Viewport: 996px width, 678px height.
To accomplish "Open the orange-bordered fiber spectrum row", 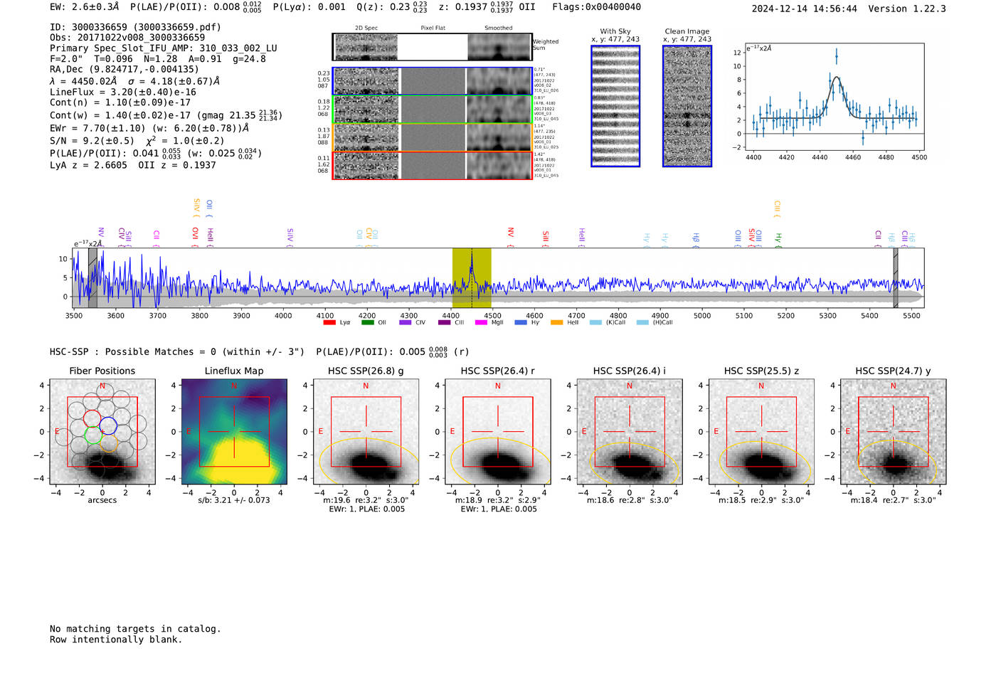I will 433,137.
